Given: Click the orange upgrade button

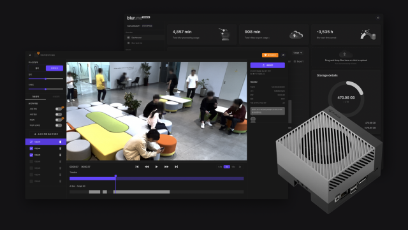Looking at the screenshot, I should pyautogui.click(x=270, y=55).
